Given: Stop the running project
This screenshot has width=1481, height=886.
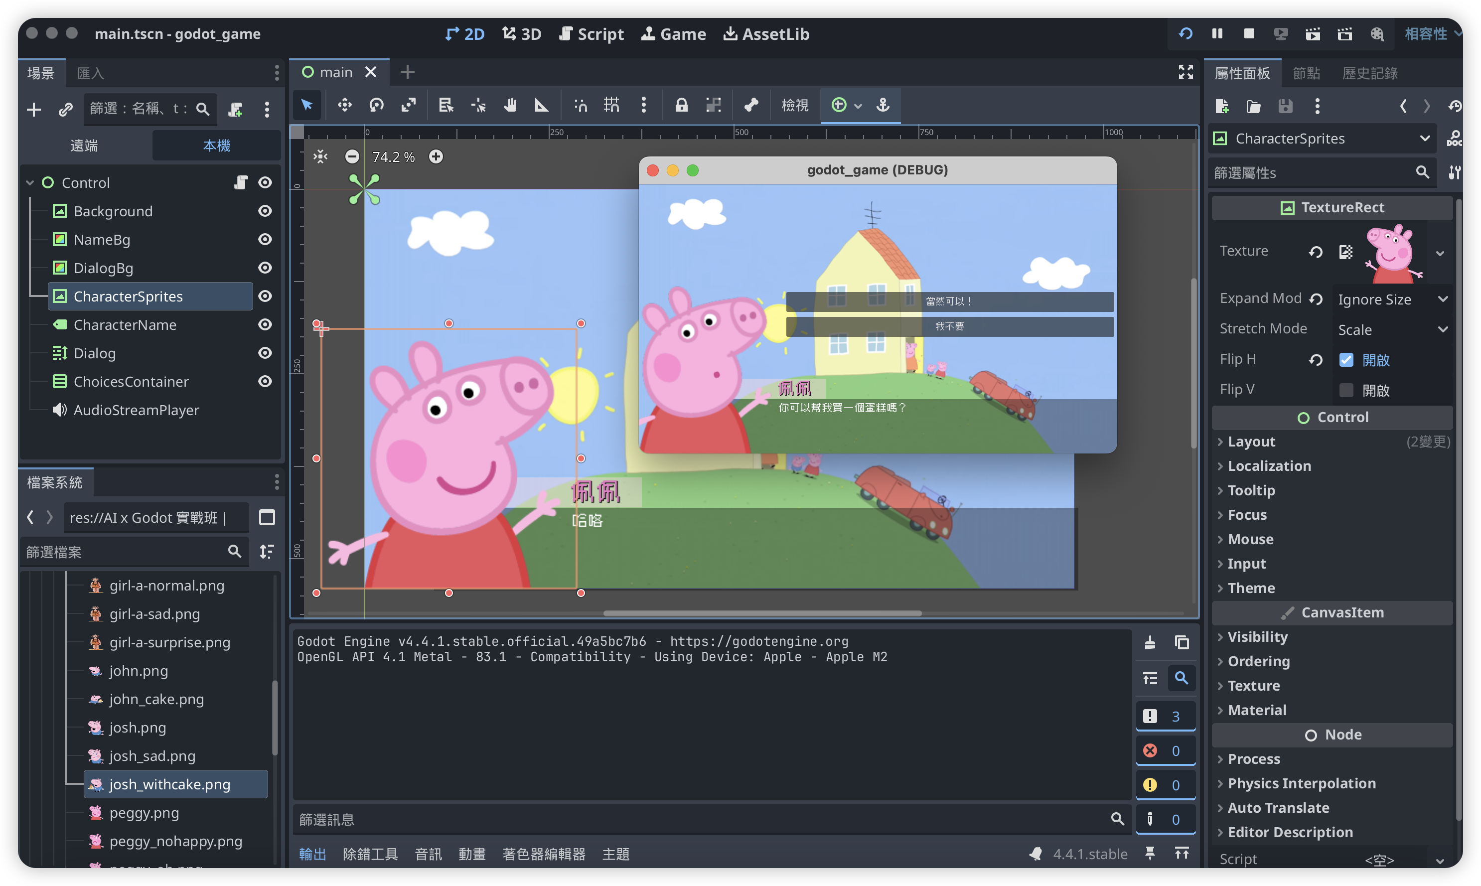Looking at the screenshot, I should (x=1249, y=34).
